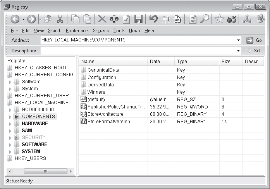This screenshot has width=270, height=189.
Task: Click the Name column header
Action: (x=113, y=62)
